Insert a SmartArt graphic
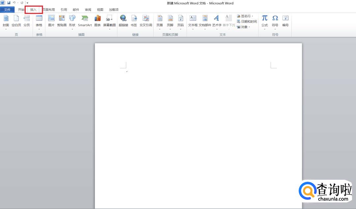This screenshot has height=209, width=356. point(85,21)
